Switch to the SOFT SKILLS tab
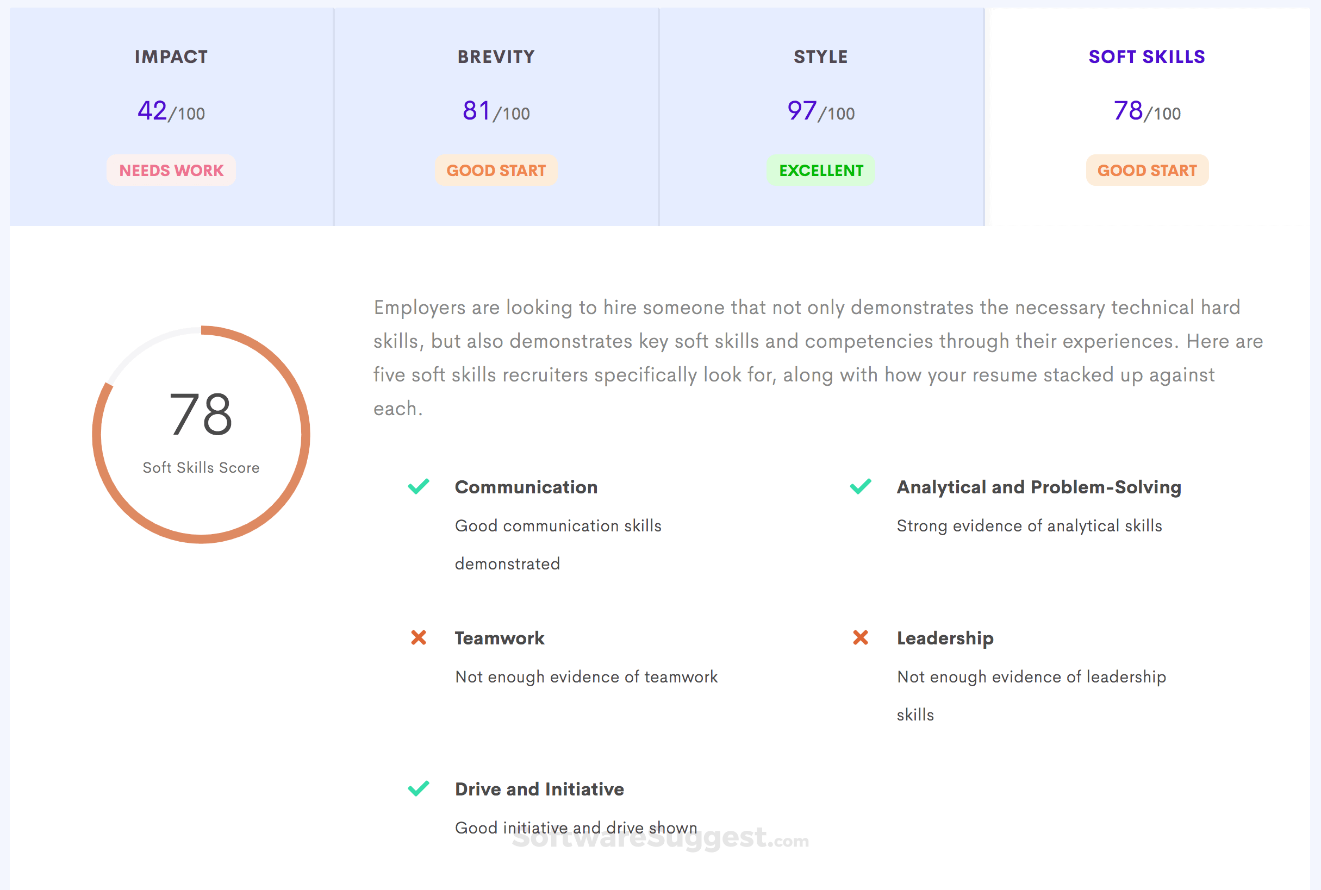The image size is (1321, 890). 1146,56
